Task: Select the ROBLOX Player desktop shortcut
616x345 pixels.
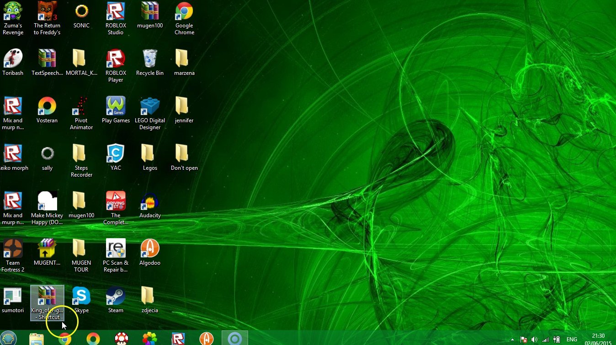Action: click(116, 66)
